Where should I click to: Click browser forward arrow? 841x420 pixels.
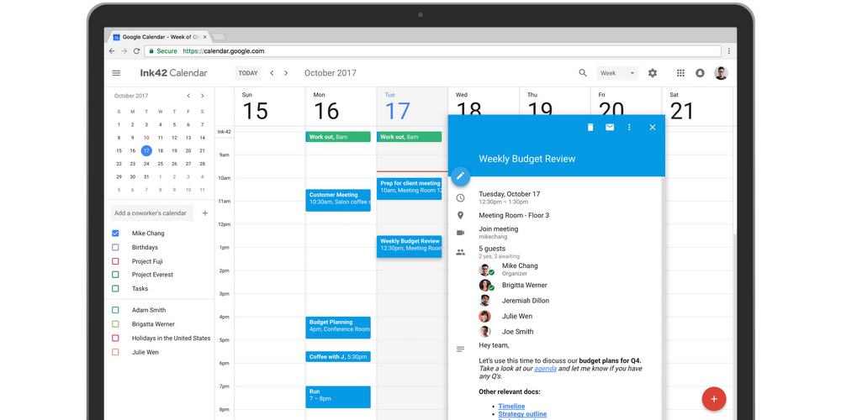click(124, 51)
